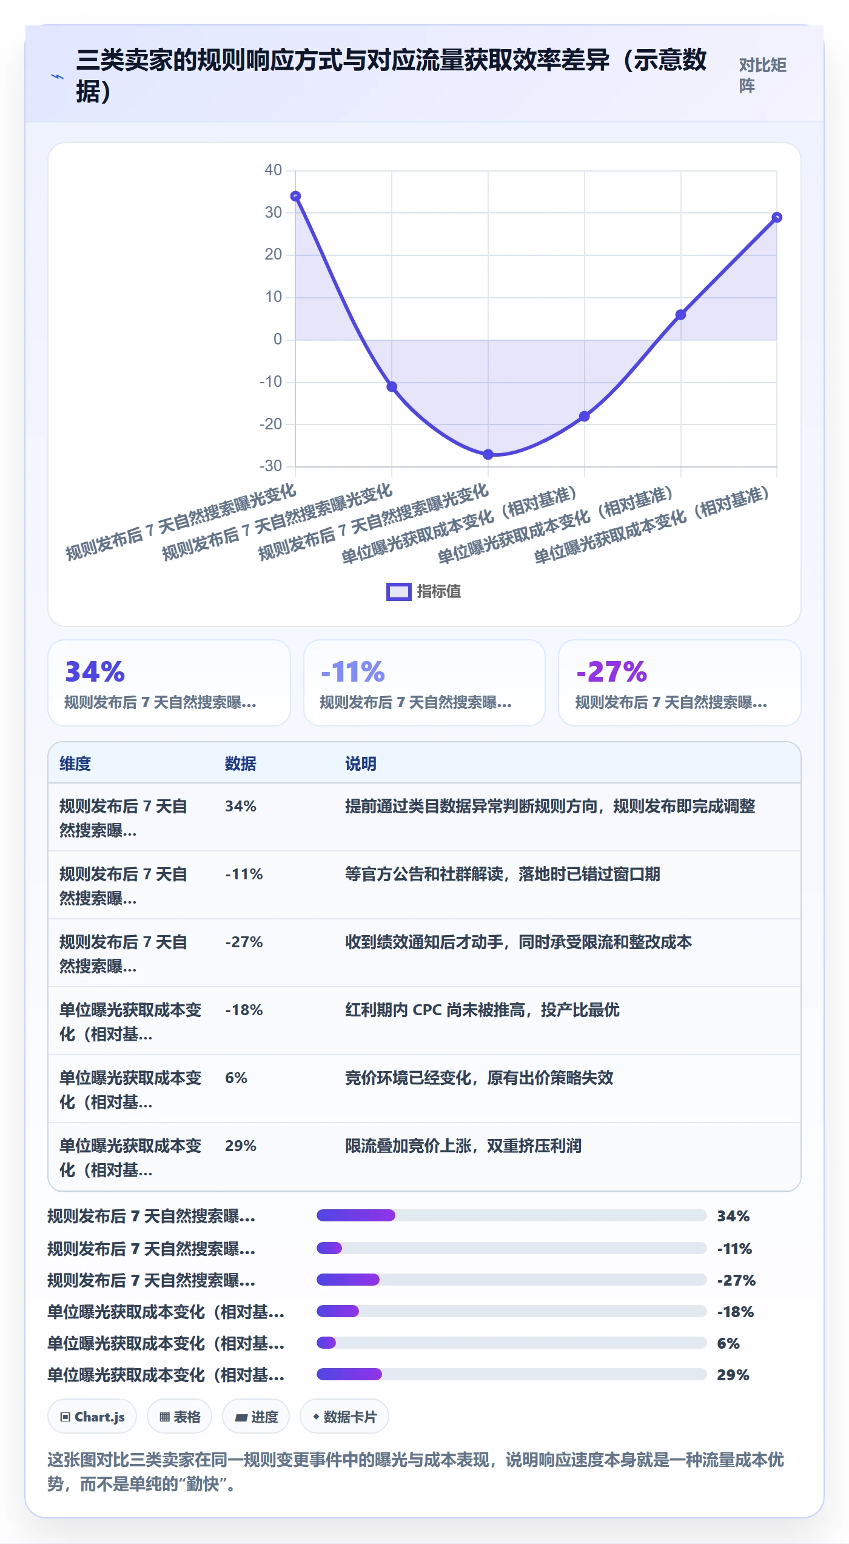Click the 表格 chip
The width and height of the screenshot is (849, 1544).
point(180,1417)
